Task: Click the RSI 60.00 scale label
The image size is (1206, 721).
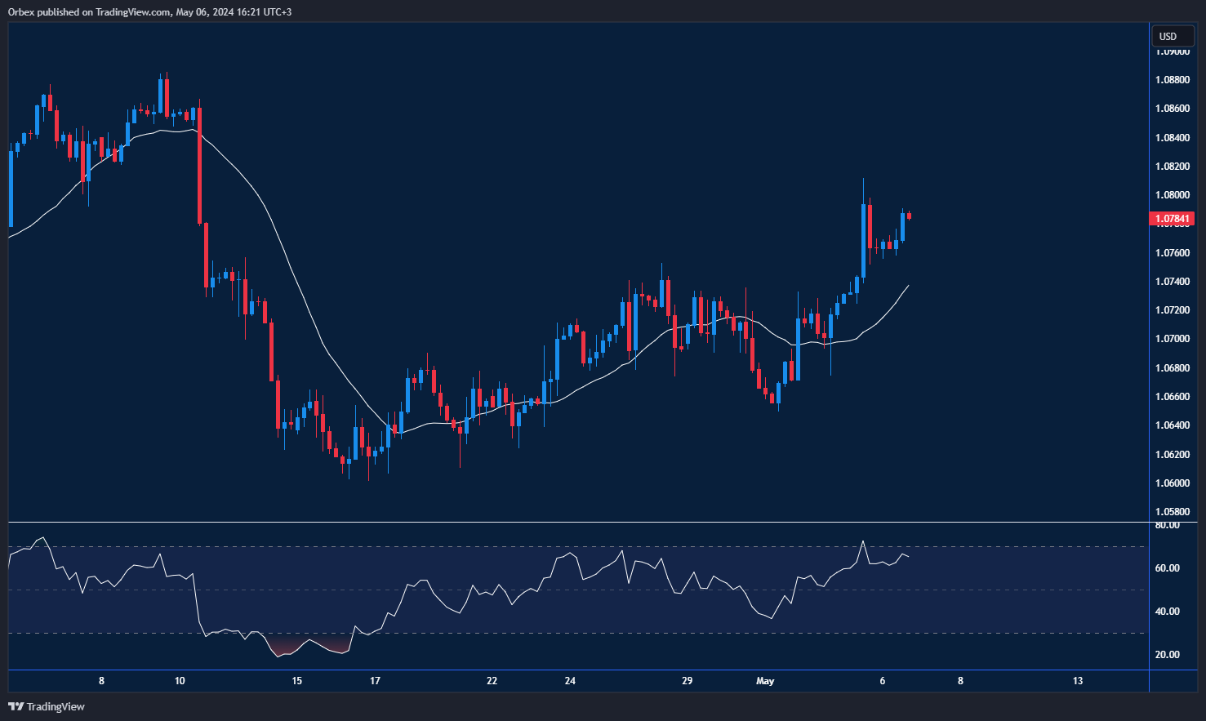Action: pos(1167,568)
